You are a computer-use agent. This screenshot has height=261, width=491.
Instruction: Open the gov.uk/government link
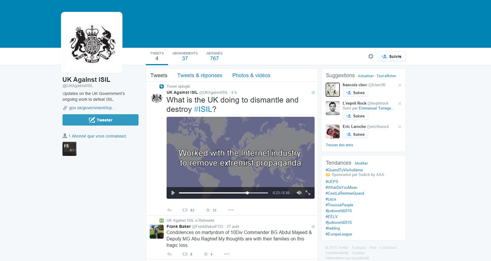coord(92,108)
